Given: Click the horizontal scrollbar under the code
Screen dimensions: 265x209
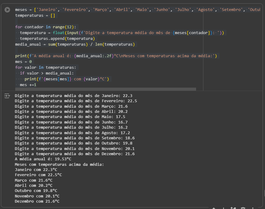Looking at the screenshot, I should [x=105, y=89].
